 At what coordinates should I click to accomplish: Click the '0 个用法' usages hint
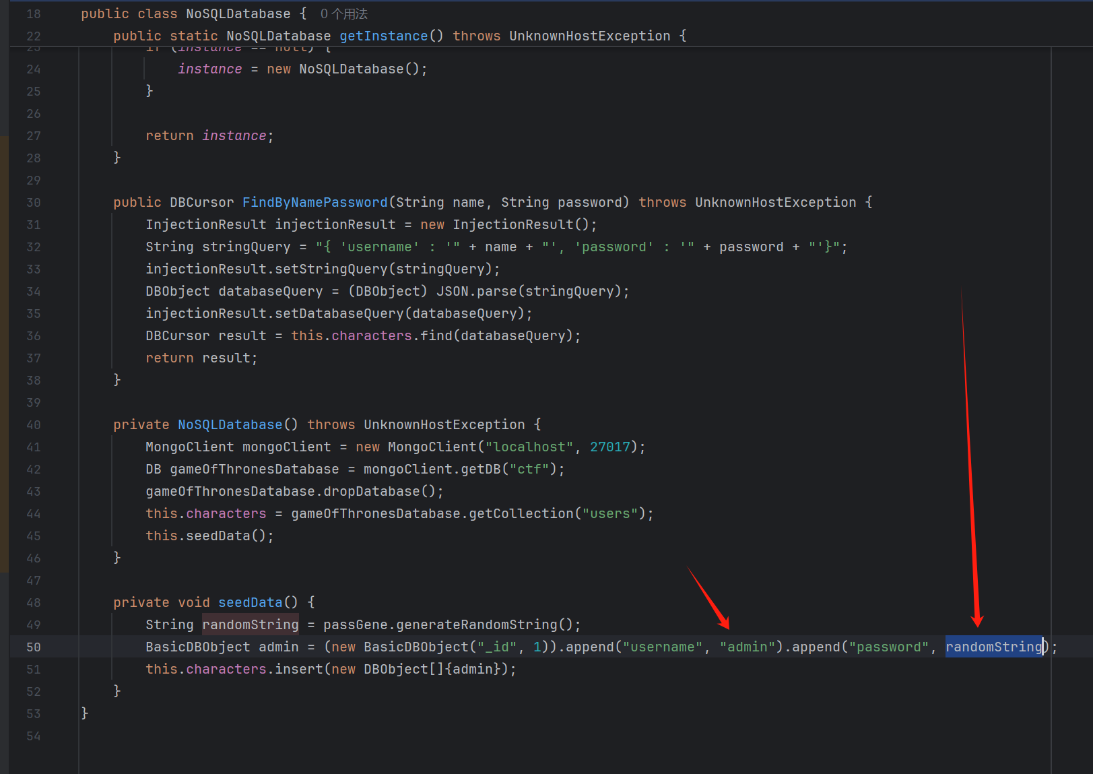point(343,14)
